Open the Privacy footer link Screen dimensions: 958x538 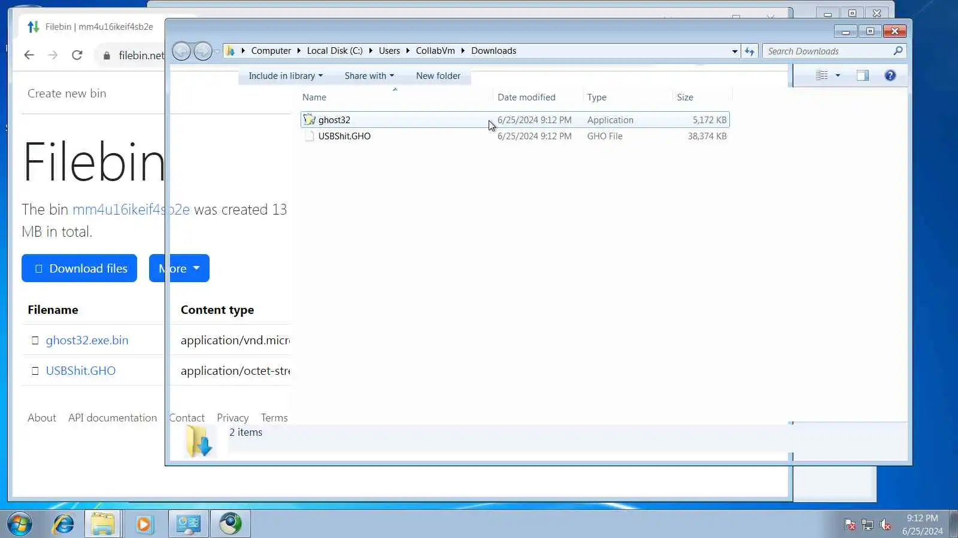[x=233, y=418]
